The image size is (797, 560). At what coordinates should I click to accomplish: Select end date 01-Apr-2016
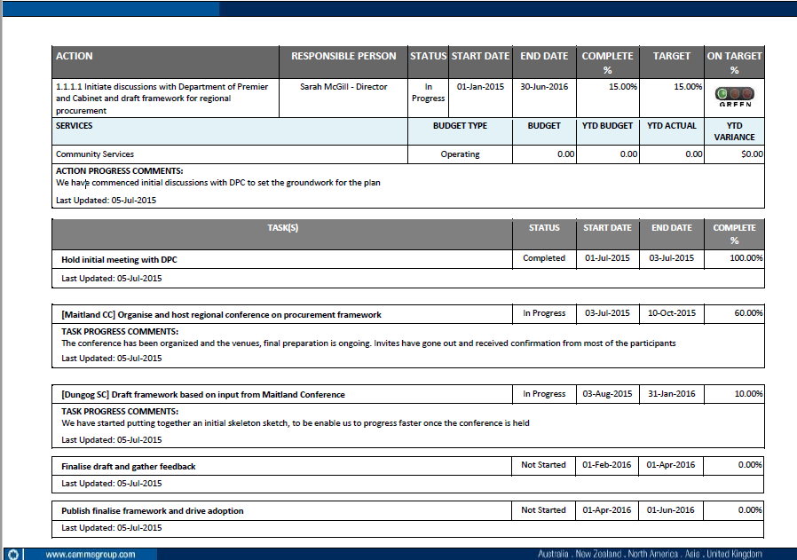pos(670,465)
